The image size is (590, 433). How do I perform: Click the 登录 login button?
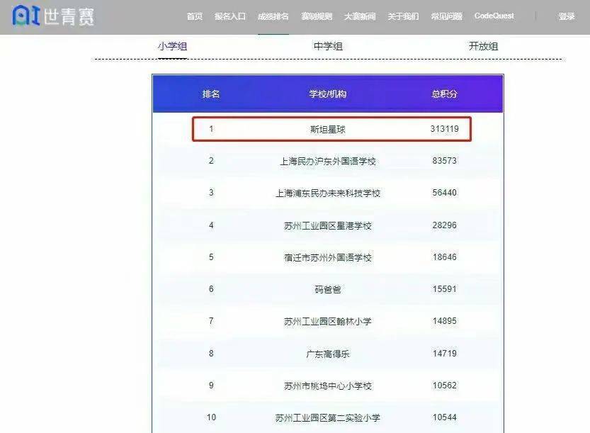[567, 16]
